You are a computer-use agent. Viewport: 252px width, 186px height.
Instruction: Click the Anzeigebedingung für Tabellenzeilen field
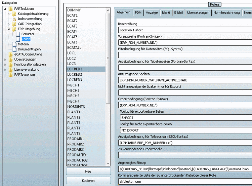point(185,68)
